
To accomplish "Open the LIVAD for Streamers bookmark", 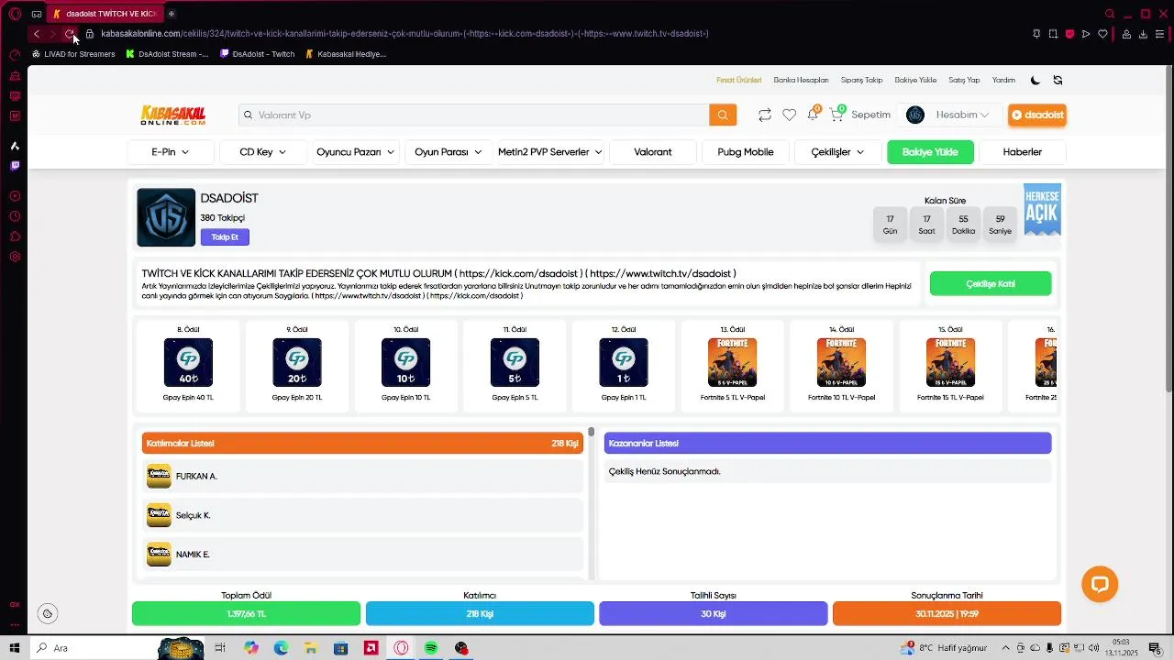I will 73,54.
